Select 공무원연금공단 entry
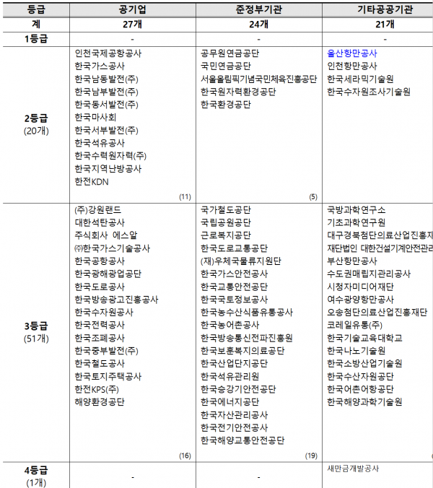 (230, 53)
